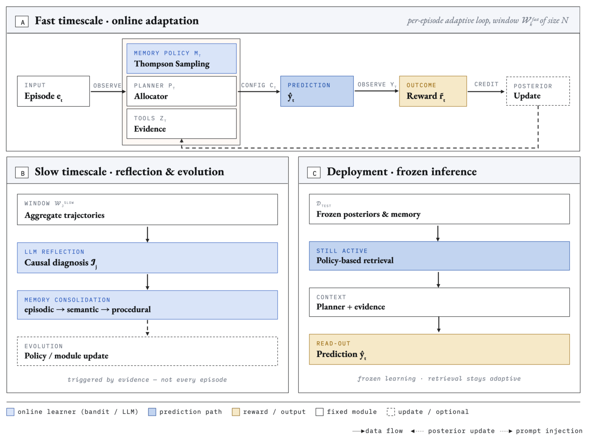Viewport: 593px width, 444px height.
Task: Select the LLM Reflection Causal diagnosis box
Action: [x=147, y=258]
